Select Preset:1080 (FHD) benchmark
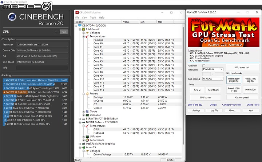 (234, 90)
